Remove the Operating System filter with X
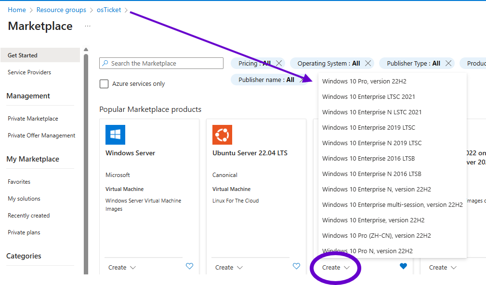 (368, 63)
